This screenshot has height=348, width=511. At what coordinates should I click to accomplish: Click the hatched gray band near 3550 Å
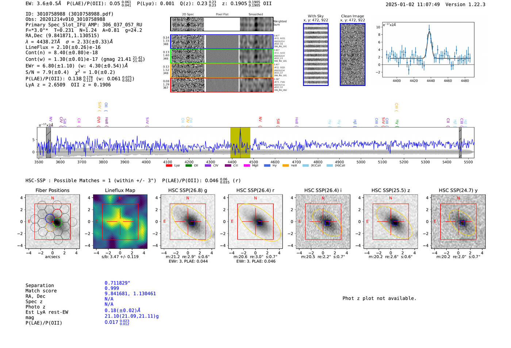(x=49, y=142)
